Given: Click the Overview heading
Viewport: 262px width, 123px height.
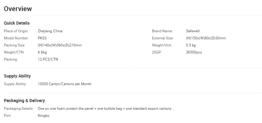Looking at the screenshot, I should tap(18, 9).
